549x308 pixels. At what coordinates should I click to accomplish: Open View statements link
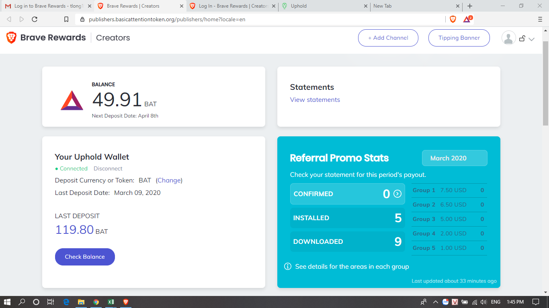click(x=315, y=99)
